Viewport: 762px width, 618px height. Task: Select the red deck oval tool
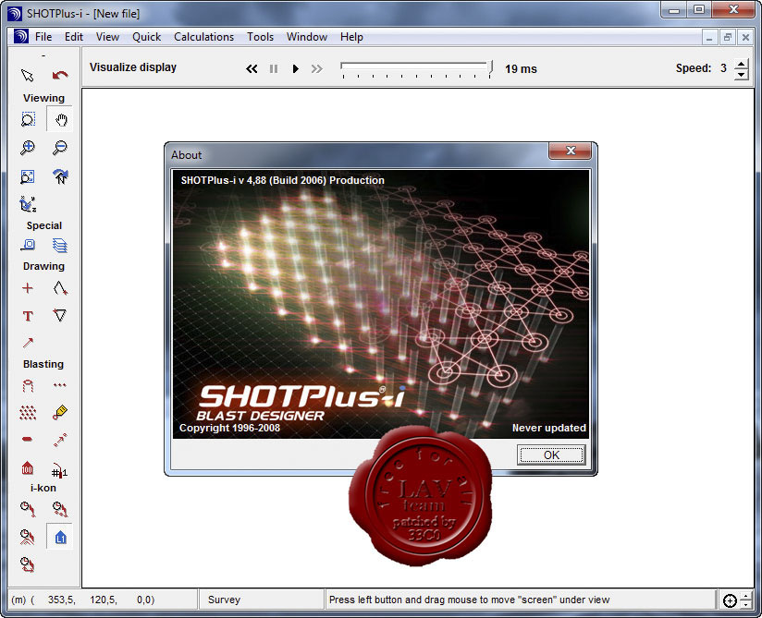(28, 440)
